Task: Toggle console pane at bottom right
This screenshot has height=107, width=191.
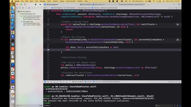Action: (180, 106)
